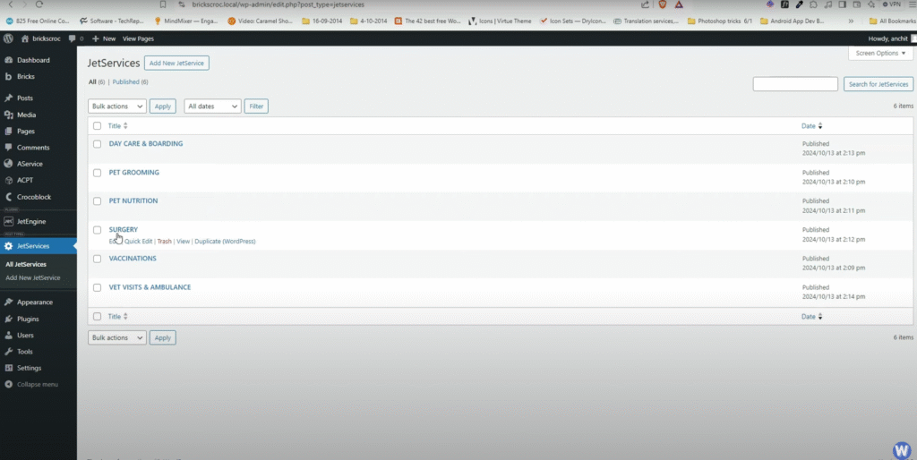Open the Howdy, archit account menu

click(x=887, y=38)
